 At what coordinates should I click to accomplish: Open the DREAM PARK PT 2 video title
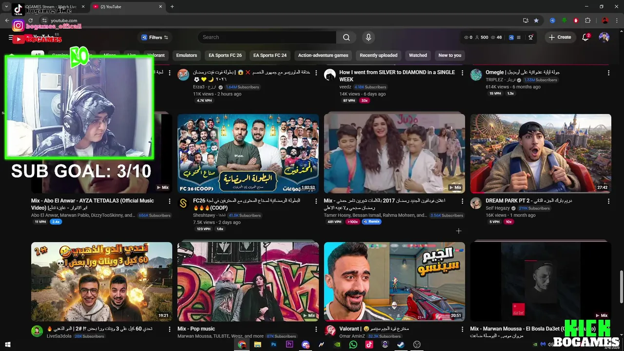pos(529,201)
